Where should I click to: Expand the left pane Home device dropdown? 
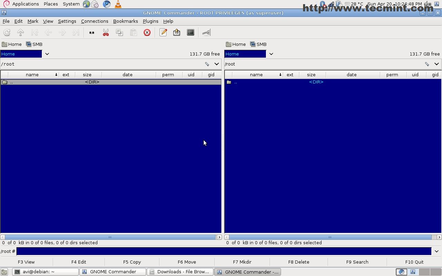pos(47,54)
